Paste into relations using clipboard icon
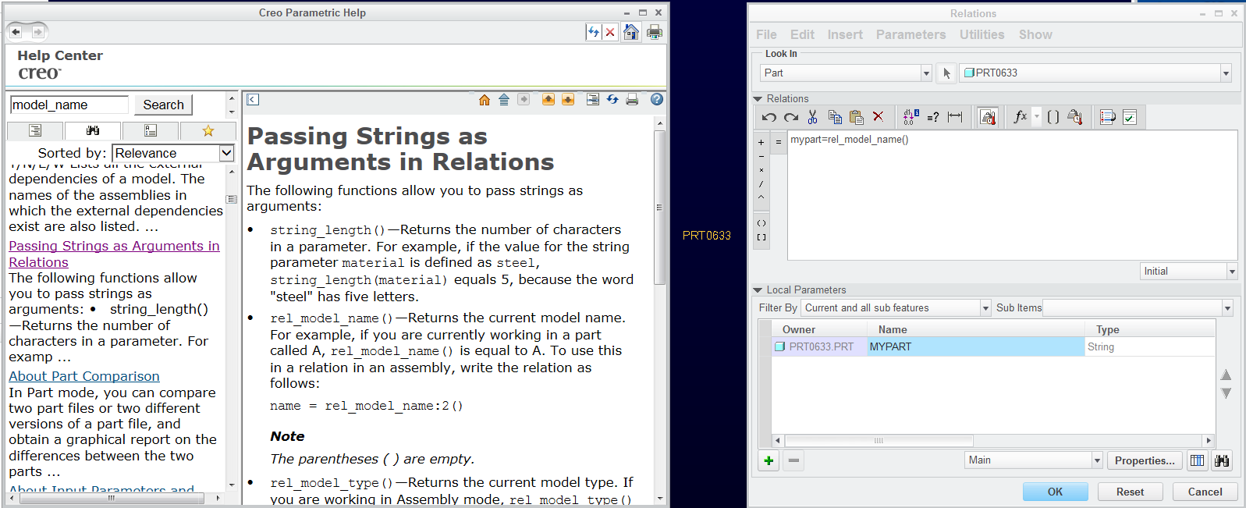The width and height of the screenshot is (1246, 508). pyautogui.click(x=857, y=117)
